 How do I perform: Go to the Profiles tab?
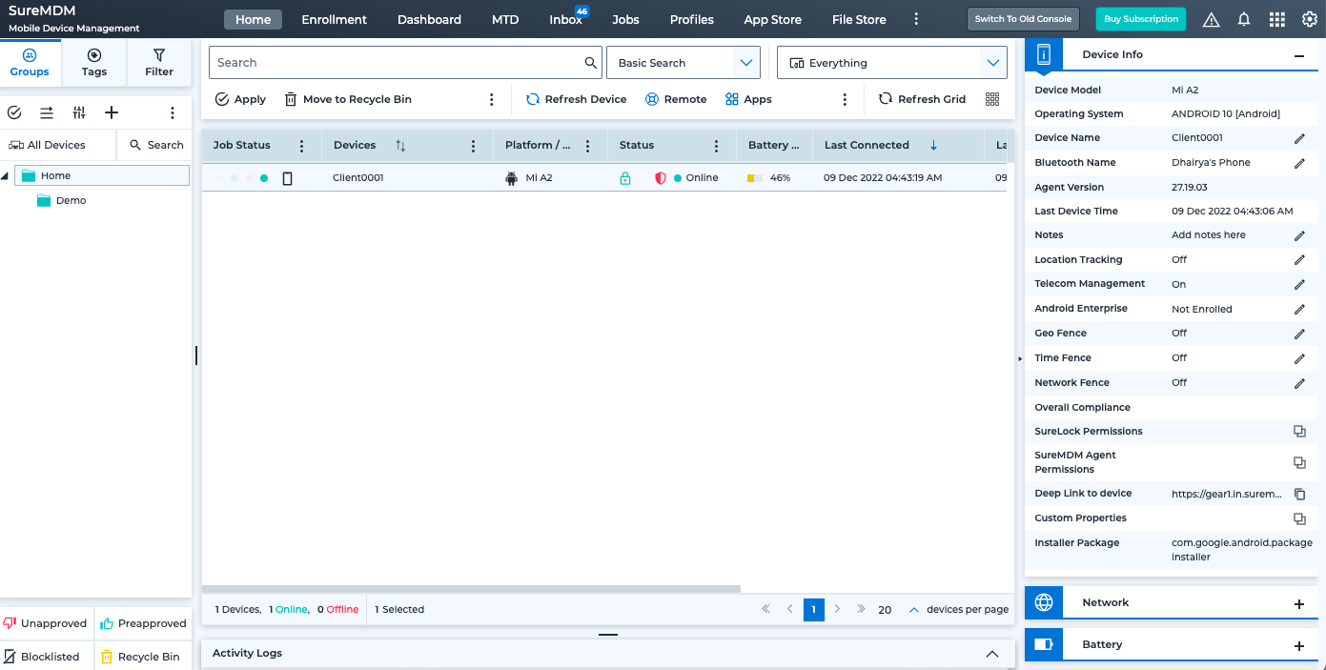692,19
